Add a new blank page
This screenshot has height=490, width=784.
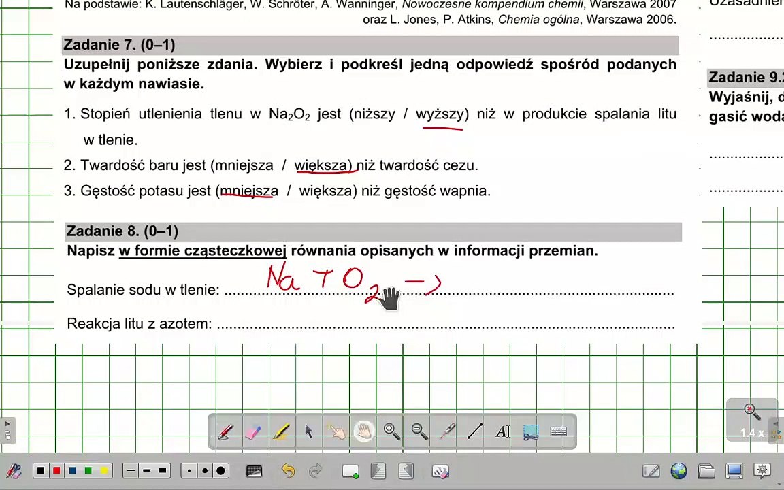pos(350,471)
